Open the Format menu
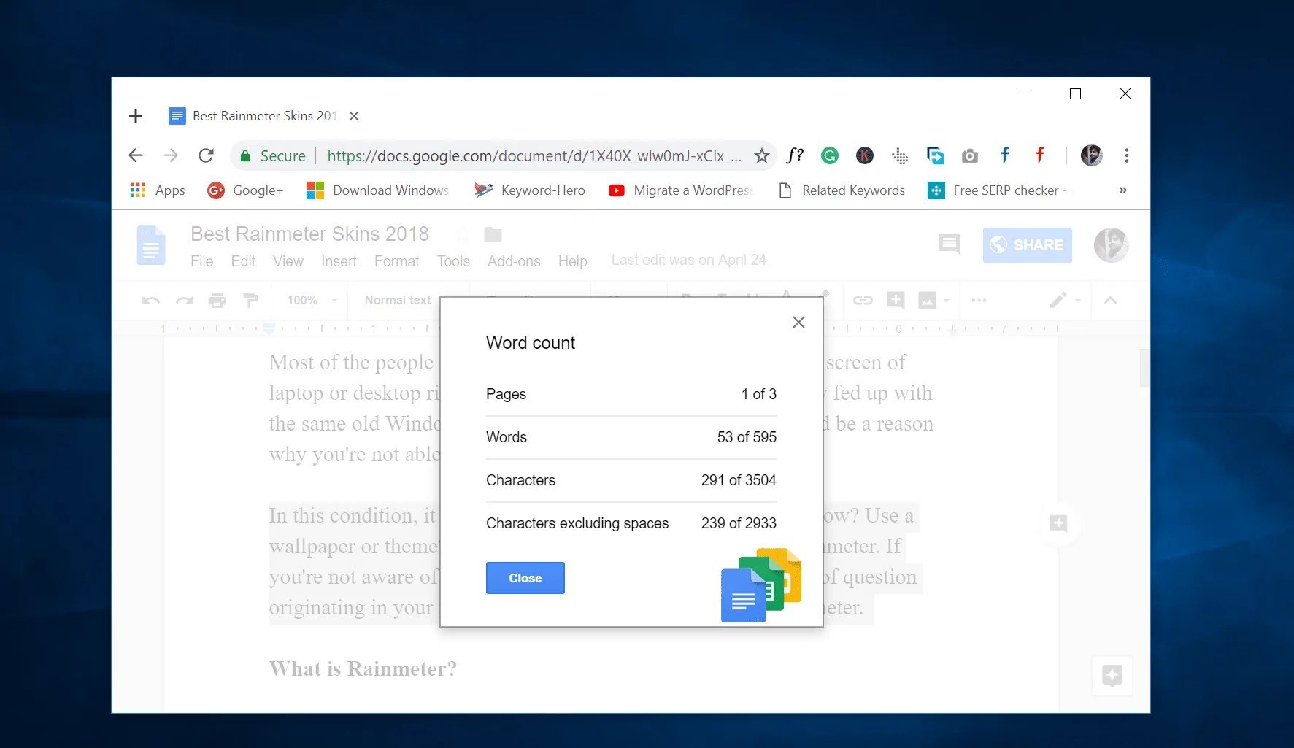 point(397,261)
